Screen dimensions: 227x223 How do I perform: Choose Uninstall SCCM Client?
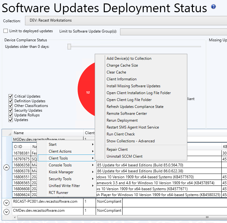point(141,156)
